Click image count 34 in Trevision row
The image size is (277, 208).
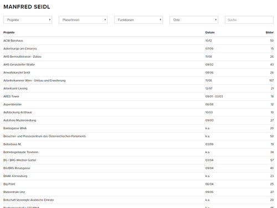coord(272,152)
